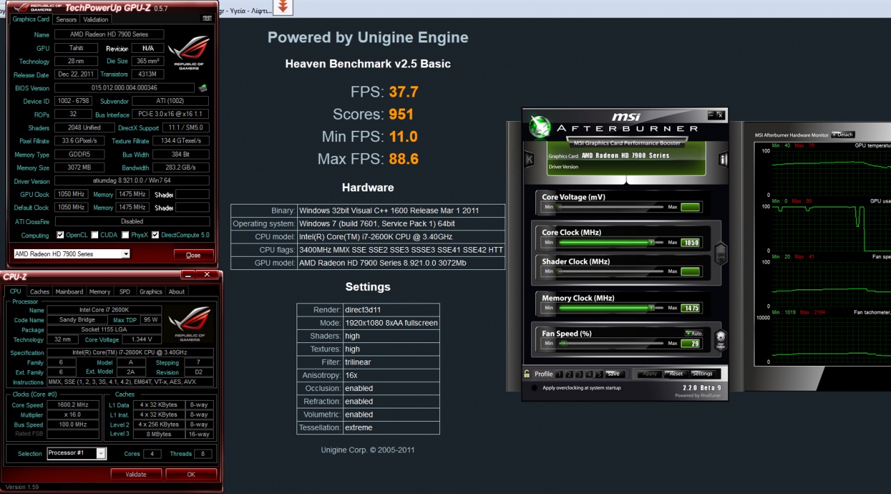This screenshot has width=891, height=494.
Task: Switch to the Caches tab in CPU-Z
Action: tap(40, 292)
